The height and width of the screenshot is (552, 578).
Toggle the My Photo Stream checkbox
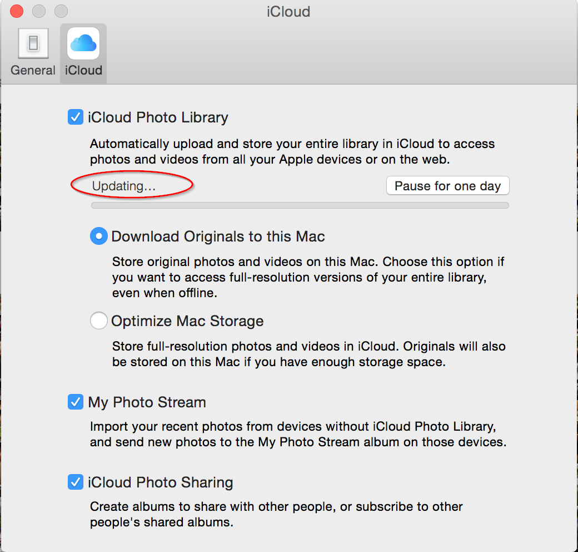tap(76, 402)
